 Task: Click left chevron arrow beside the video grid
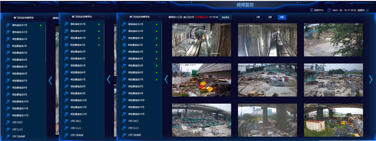coord(166,80)
